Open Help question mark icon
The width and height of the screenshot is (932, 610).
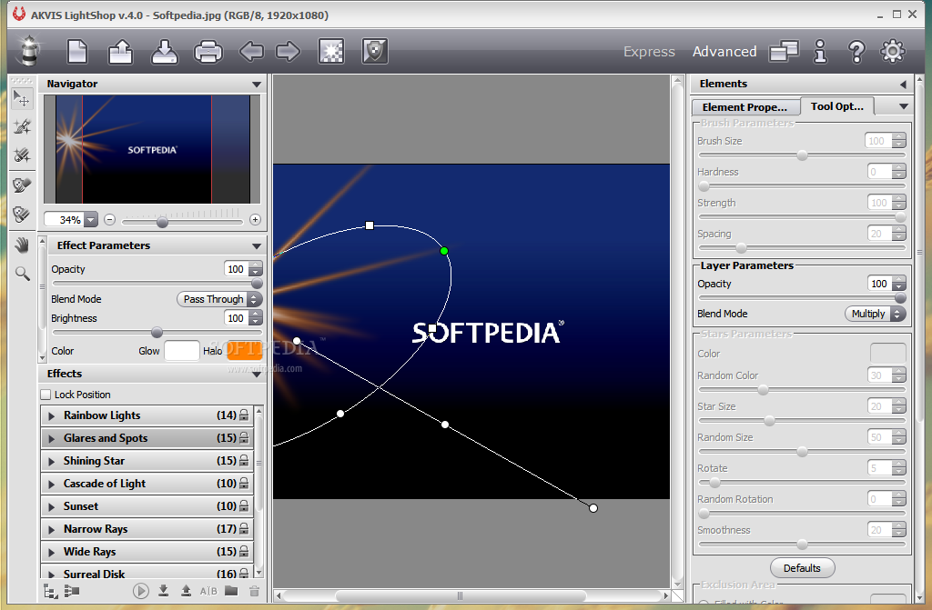[x=856, y=52]
